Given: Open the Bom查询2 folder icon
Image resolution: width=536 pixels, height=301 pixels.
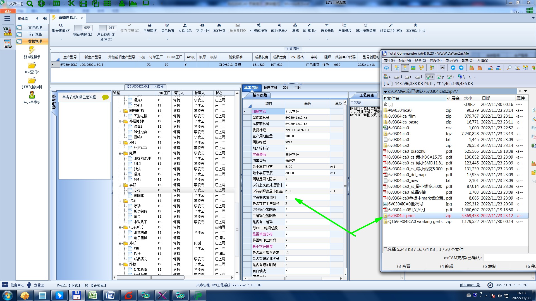Looking at the screenshot, I should (x=32, y=66).
